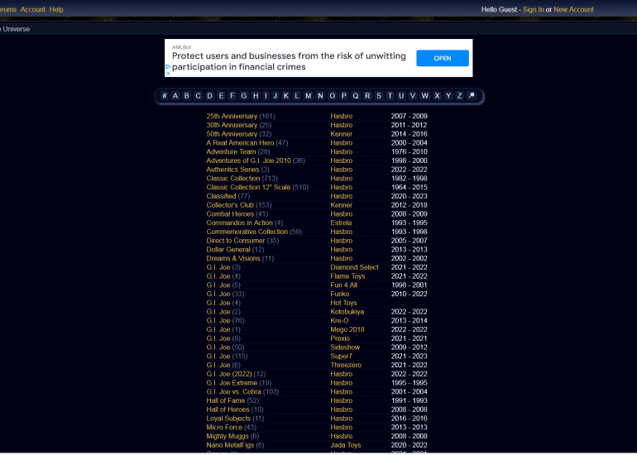Open the 25th Anniversary series

(x=232, y=116)
